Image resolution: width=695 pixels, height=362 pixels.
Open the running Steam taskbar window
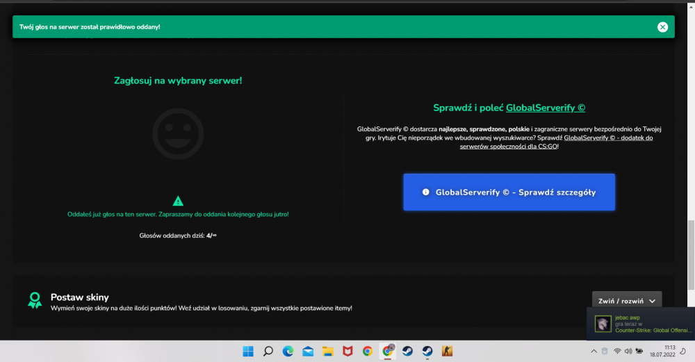click(427, 352)
